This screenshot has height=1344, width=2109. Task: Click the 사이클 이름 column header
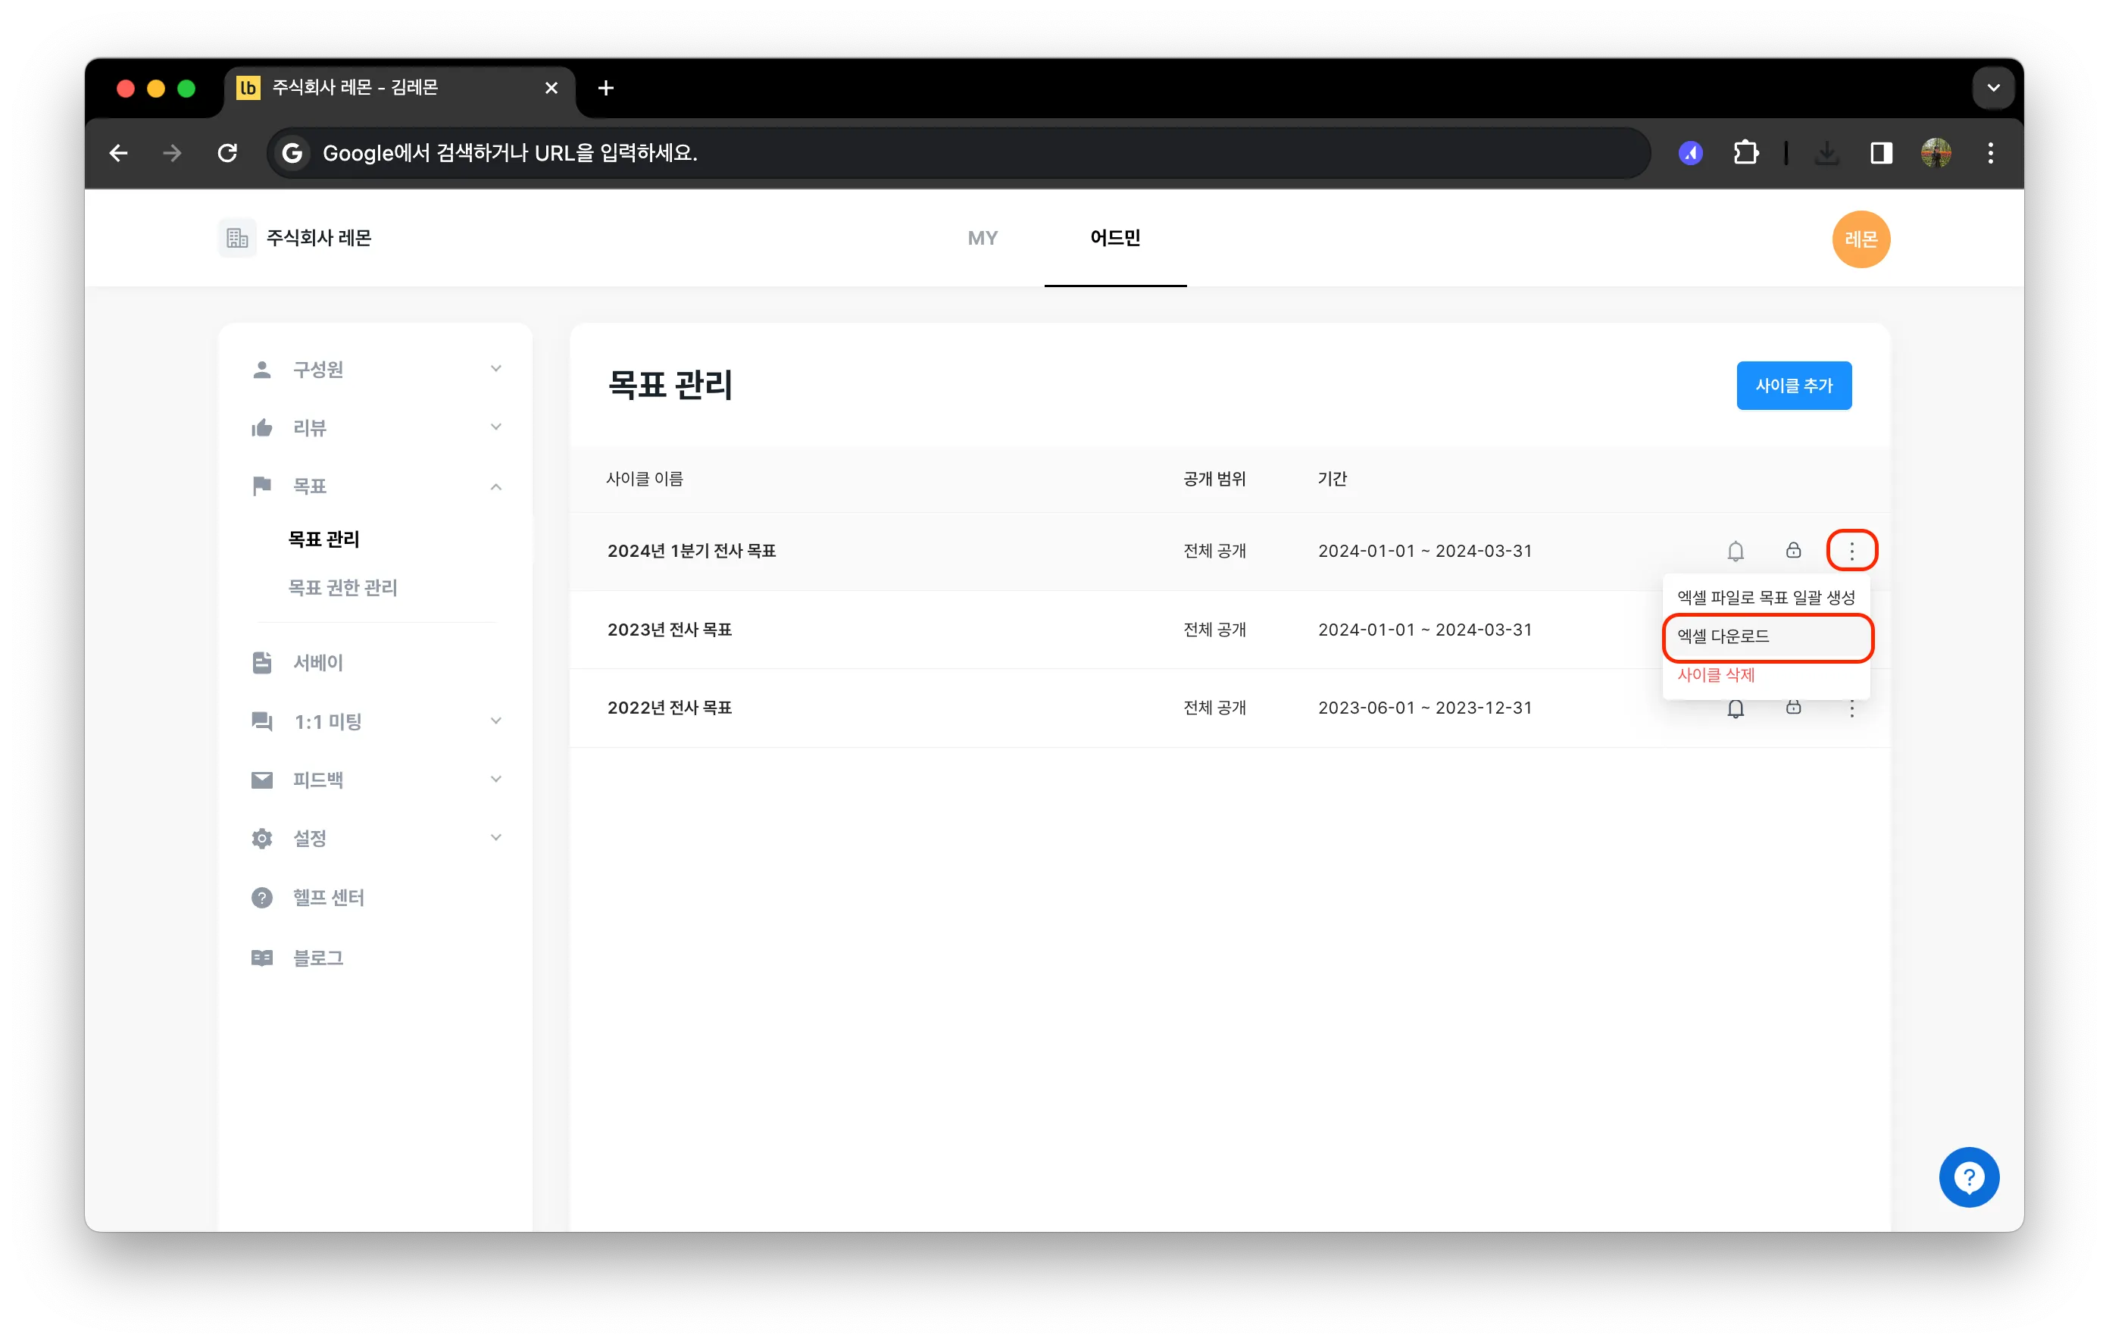pyautogui.click(x=644, y=480)
